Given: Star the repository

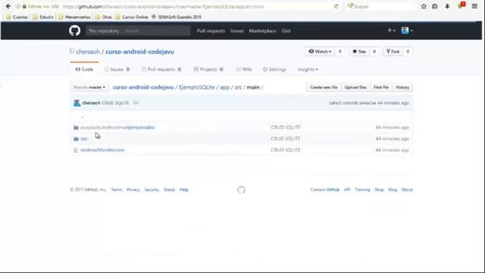Looking at the screenshot, I should coord(359,52).
